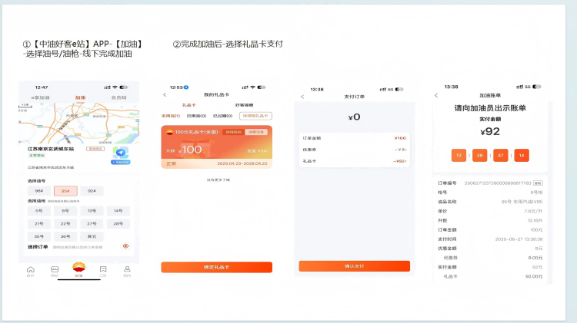
Task: Expand the 优惠券 row on payment screen
Action: click(355, 150)
